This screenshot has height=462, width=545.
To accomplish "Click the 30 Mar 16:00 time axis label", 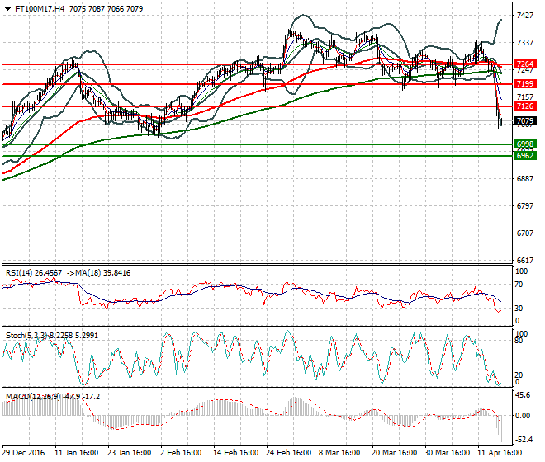I will [x=447, y=453].
